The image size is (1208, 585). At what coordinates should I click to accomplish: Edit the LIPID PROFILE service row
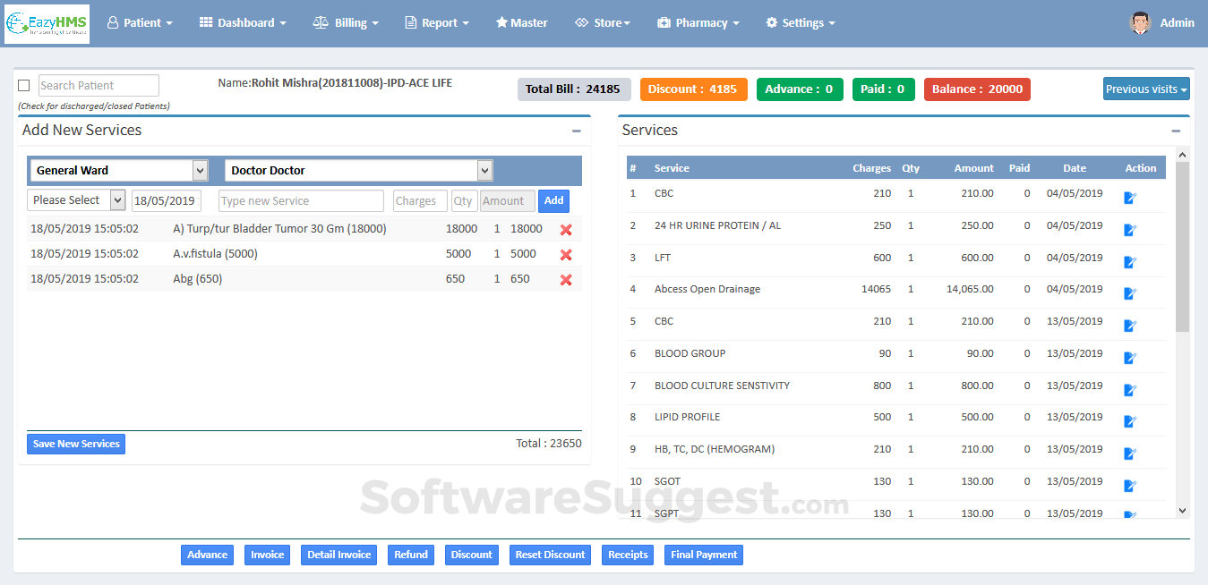coord(1130,421)
